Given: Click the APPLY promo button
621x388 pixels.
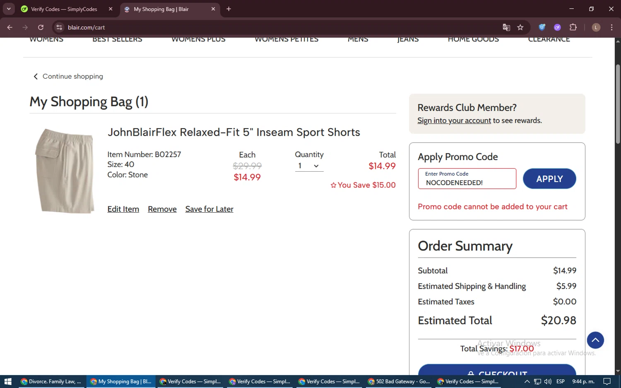Looking at the screenshot, I should click(x=549, y=179).
